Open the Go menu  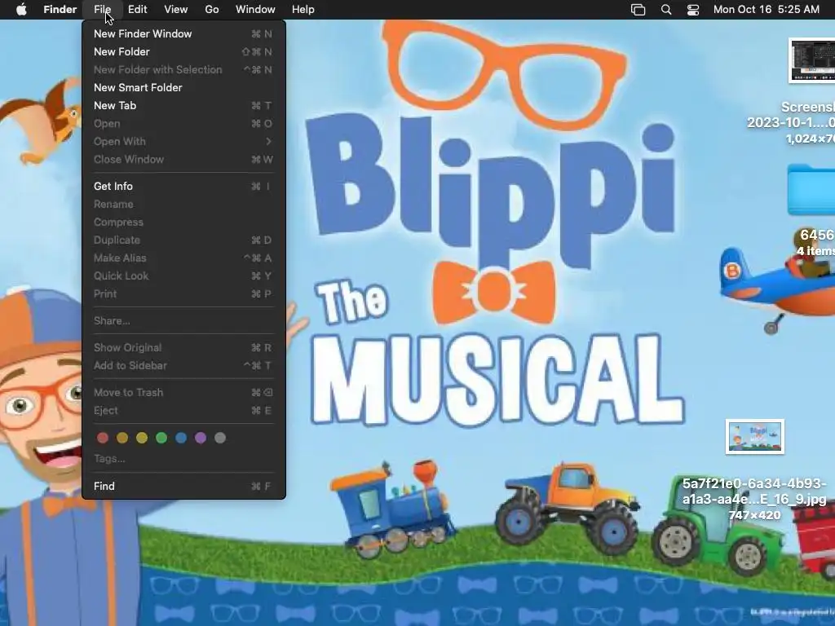click(x=212, y=10)
